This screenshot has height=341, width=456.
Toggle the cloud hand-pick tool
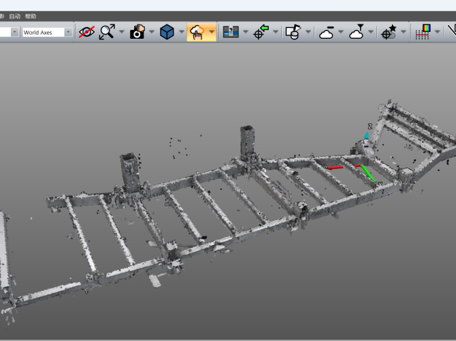pos(197,32)
